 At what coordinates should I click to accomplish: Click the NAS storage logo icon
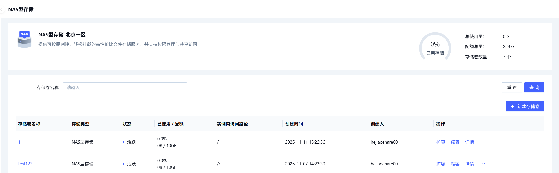coord(24,39)
